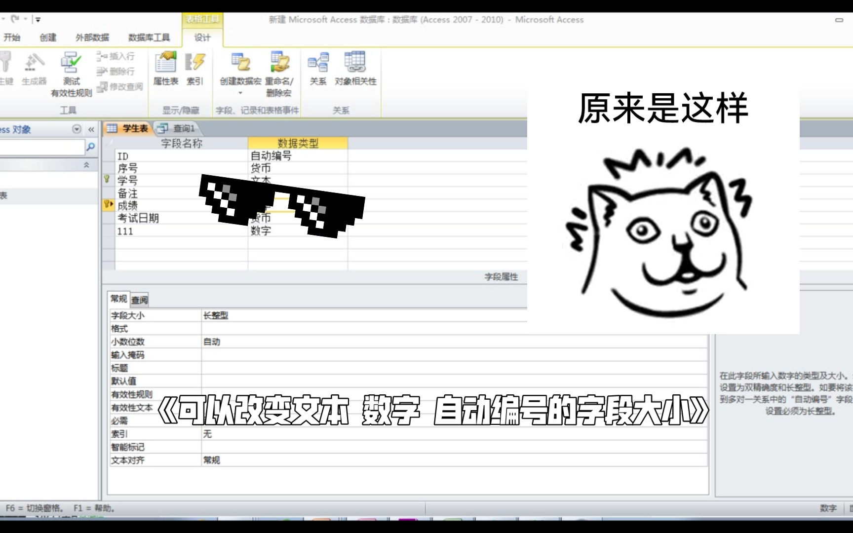
Task: Open the Quick Access Toolbar customize arrow
Action: 38,20
